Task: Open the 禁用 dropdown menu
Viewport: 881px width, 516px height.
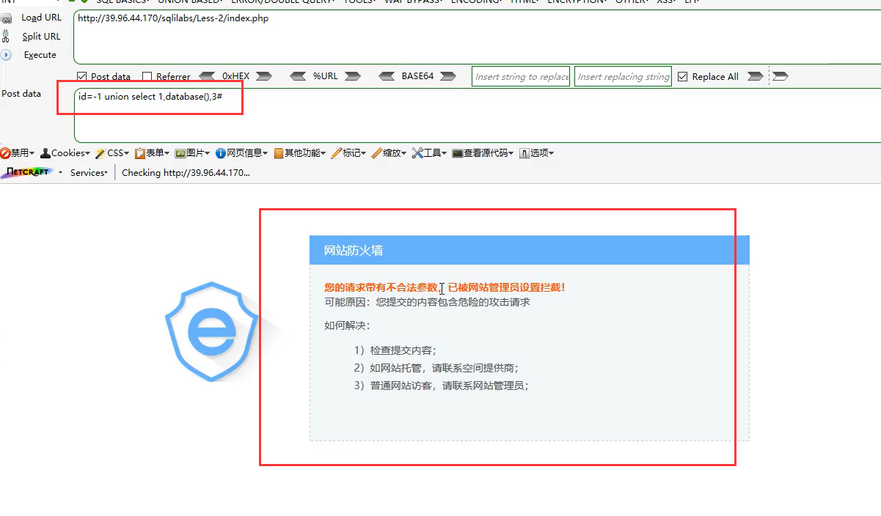Action: [x=18, y=153]
